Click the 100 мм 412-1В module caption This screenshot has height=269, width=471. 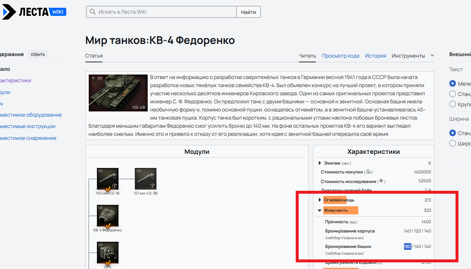[x=108, y=193]
